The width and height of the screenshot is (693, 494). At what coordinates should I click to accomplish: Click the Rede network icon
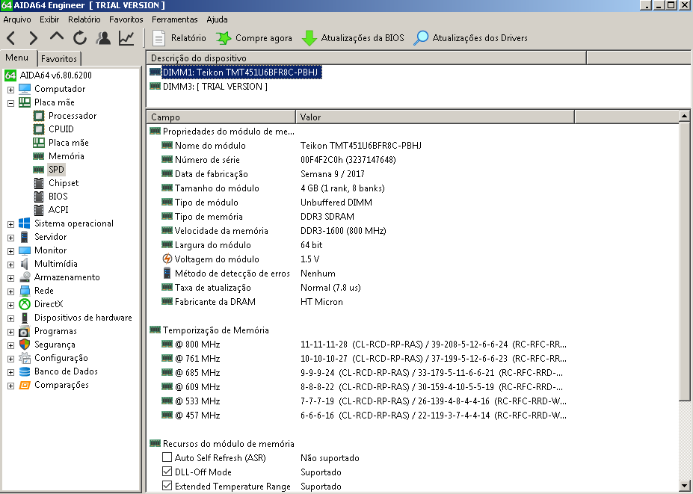tap(25, 291)
